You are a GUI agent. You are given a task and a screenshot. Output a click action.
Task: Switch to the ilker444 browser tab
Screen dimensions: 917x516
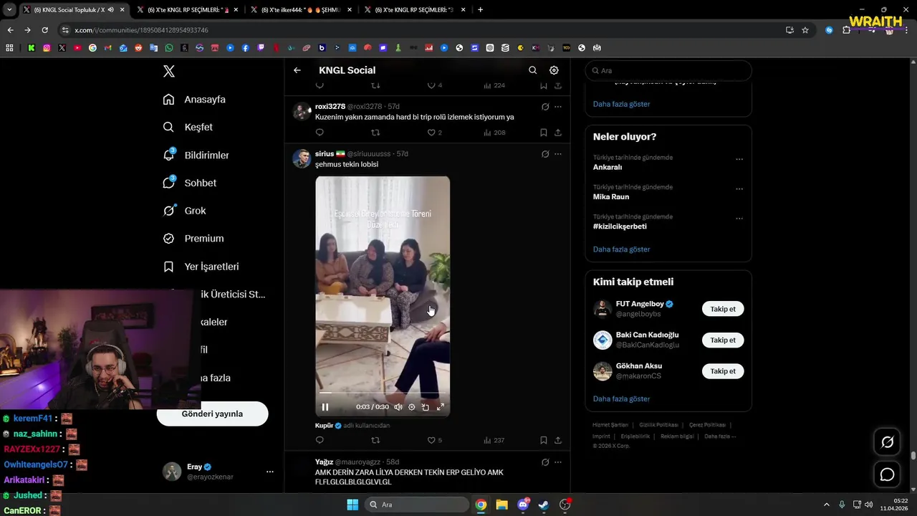click(300, 10)
